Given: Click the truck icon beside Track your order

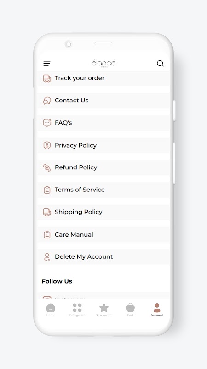Looking at the screenshot, I should [47, 78].
